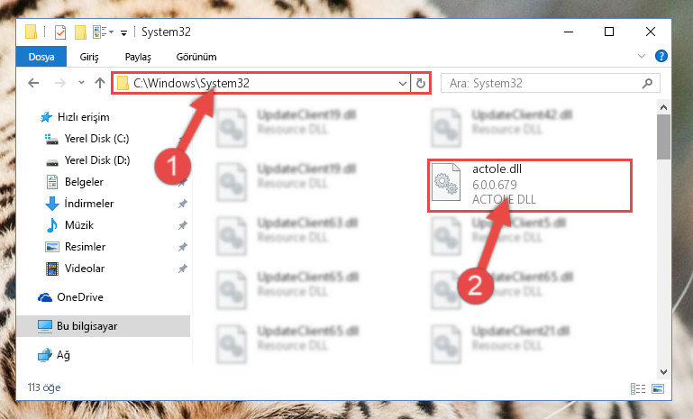Select Yerel Disk (C:) in sidebar

tap(96, 139)
